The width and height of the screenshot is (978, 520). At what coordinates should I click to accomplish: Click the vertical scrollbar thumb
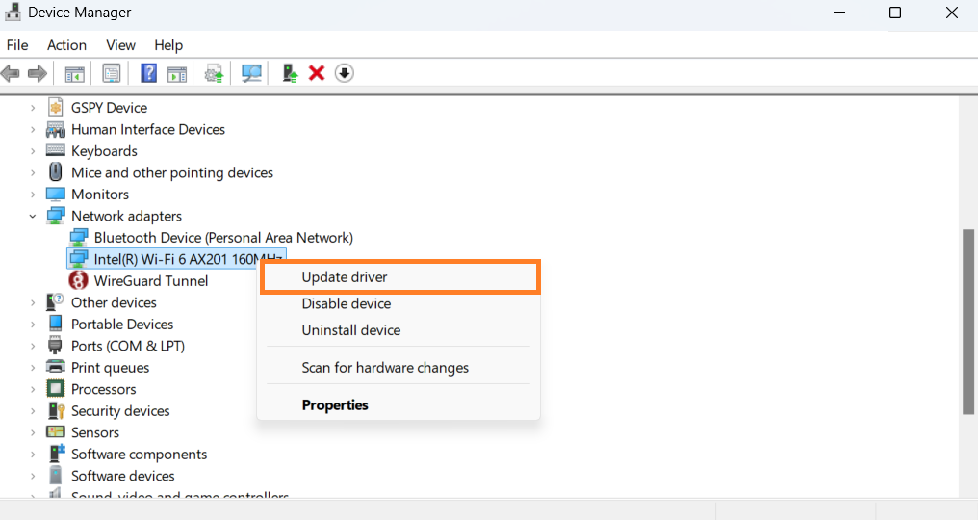(968, 322)
